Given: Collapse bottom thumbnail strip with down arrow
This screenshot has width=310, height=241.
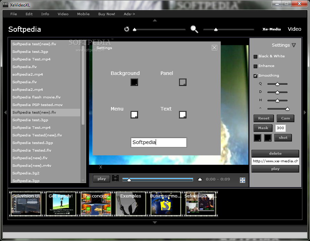Looking at the screenshot, I should pos(155,222).
